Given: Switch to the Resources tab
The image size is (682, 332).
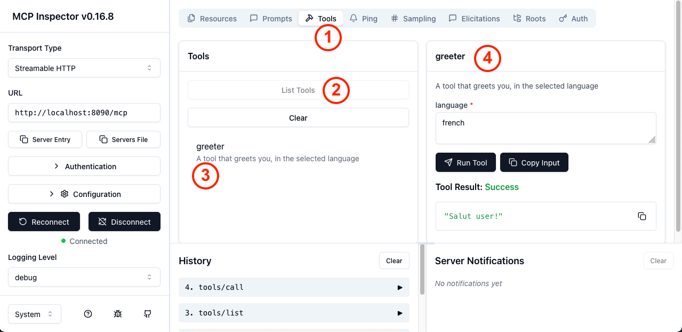Looking at the screenshot, I should coord(212,19).
